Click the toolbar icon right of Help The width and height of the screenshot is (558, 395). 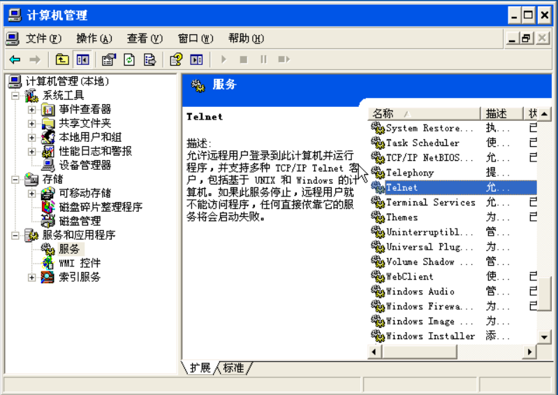coord(196,59)
